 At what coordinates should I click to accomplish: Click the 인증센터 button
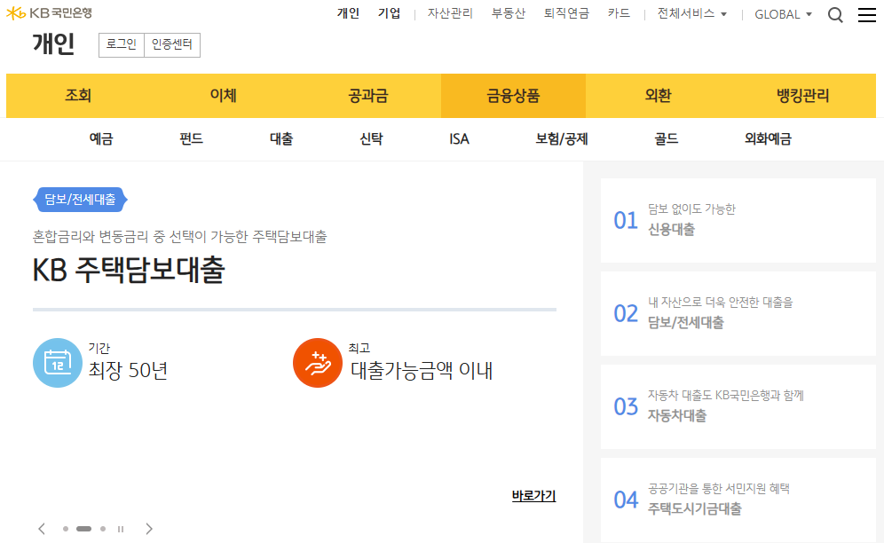(x=172, y=44)
